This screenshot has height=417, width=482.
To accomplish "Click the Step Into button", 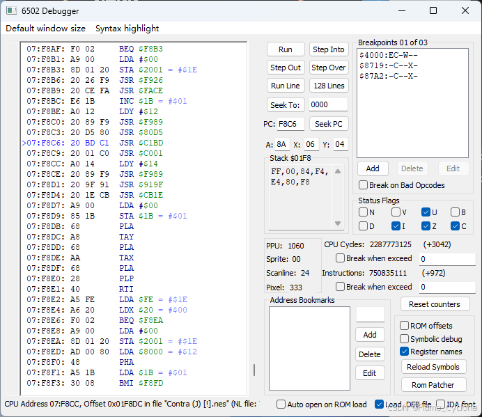I will coord(329,49).
